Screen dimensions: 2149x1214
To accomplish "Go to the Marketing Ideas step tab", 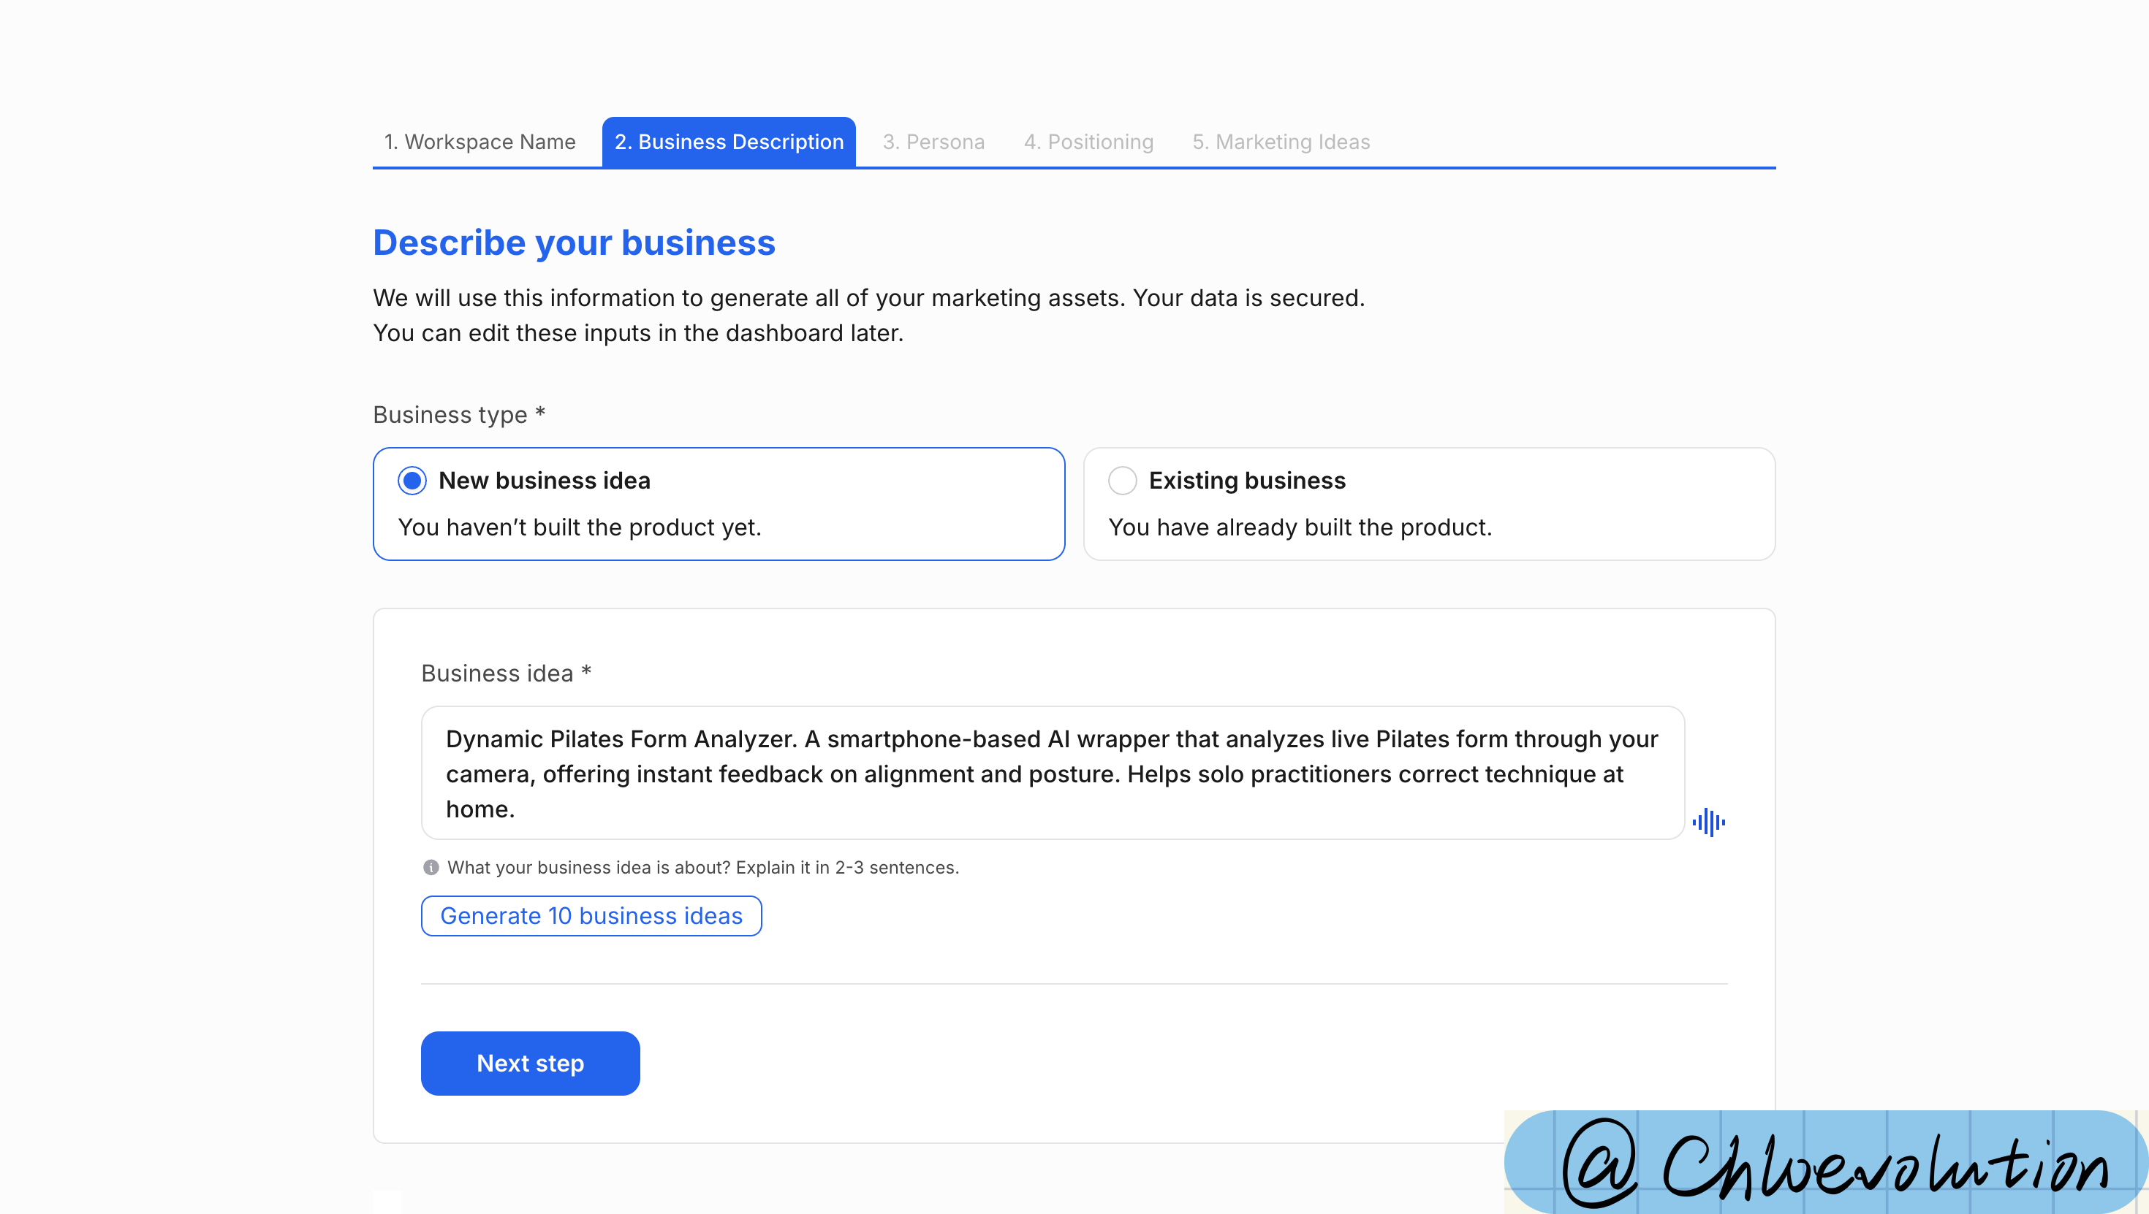I will (1281, 142).
